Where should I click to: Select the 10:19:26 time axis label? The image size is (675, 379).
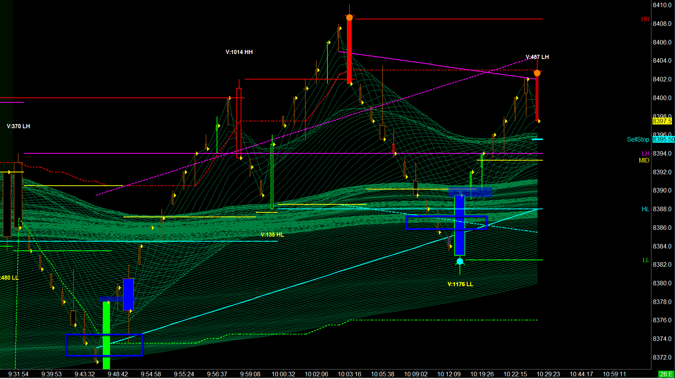click(x=482, y=374)
